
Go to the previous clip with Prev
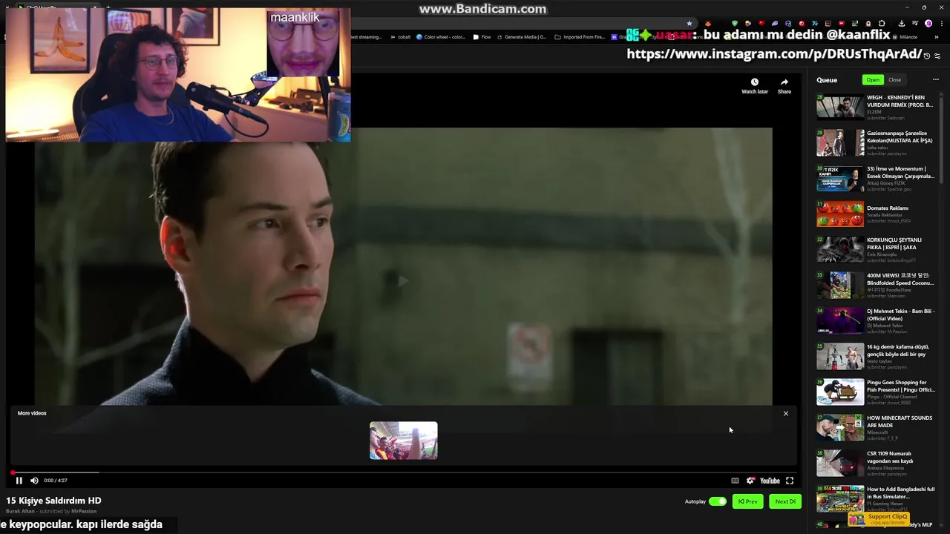pos(748,501)
